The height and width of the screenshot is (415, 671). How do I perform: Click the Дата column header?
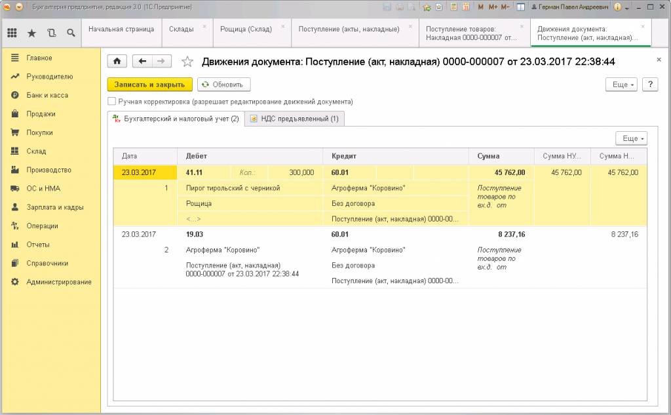(145, 156)
